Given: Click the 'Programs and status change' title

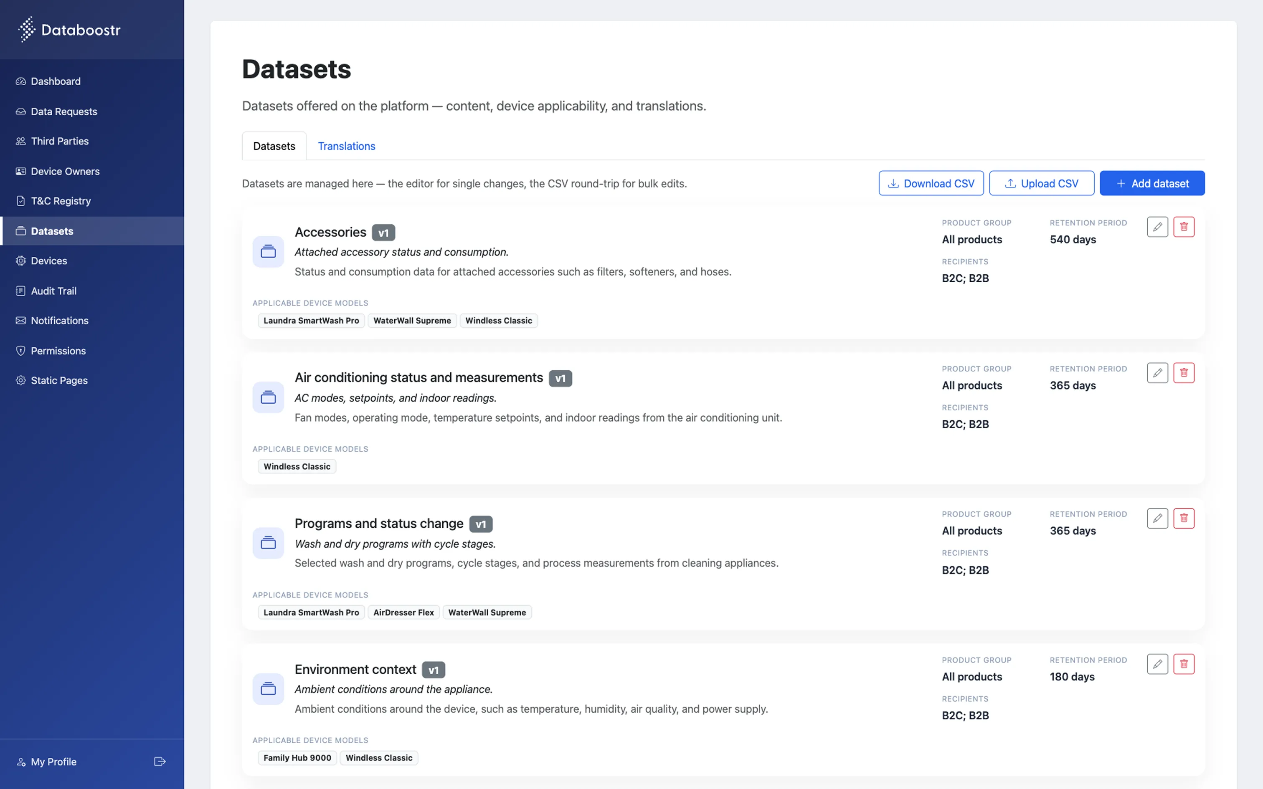Looking at the screenshot, I should (x=379, y=523).
